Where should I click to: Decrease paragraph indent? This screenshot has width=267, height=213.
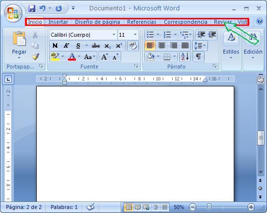tap(201, 35)
